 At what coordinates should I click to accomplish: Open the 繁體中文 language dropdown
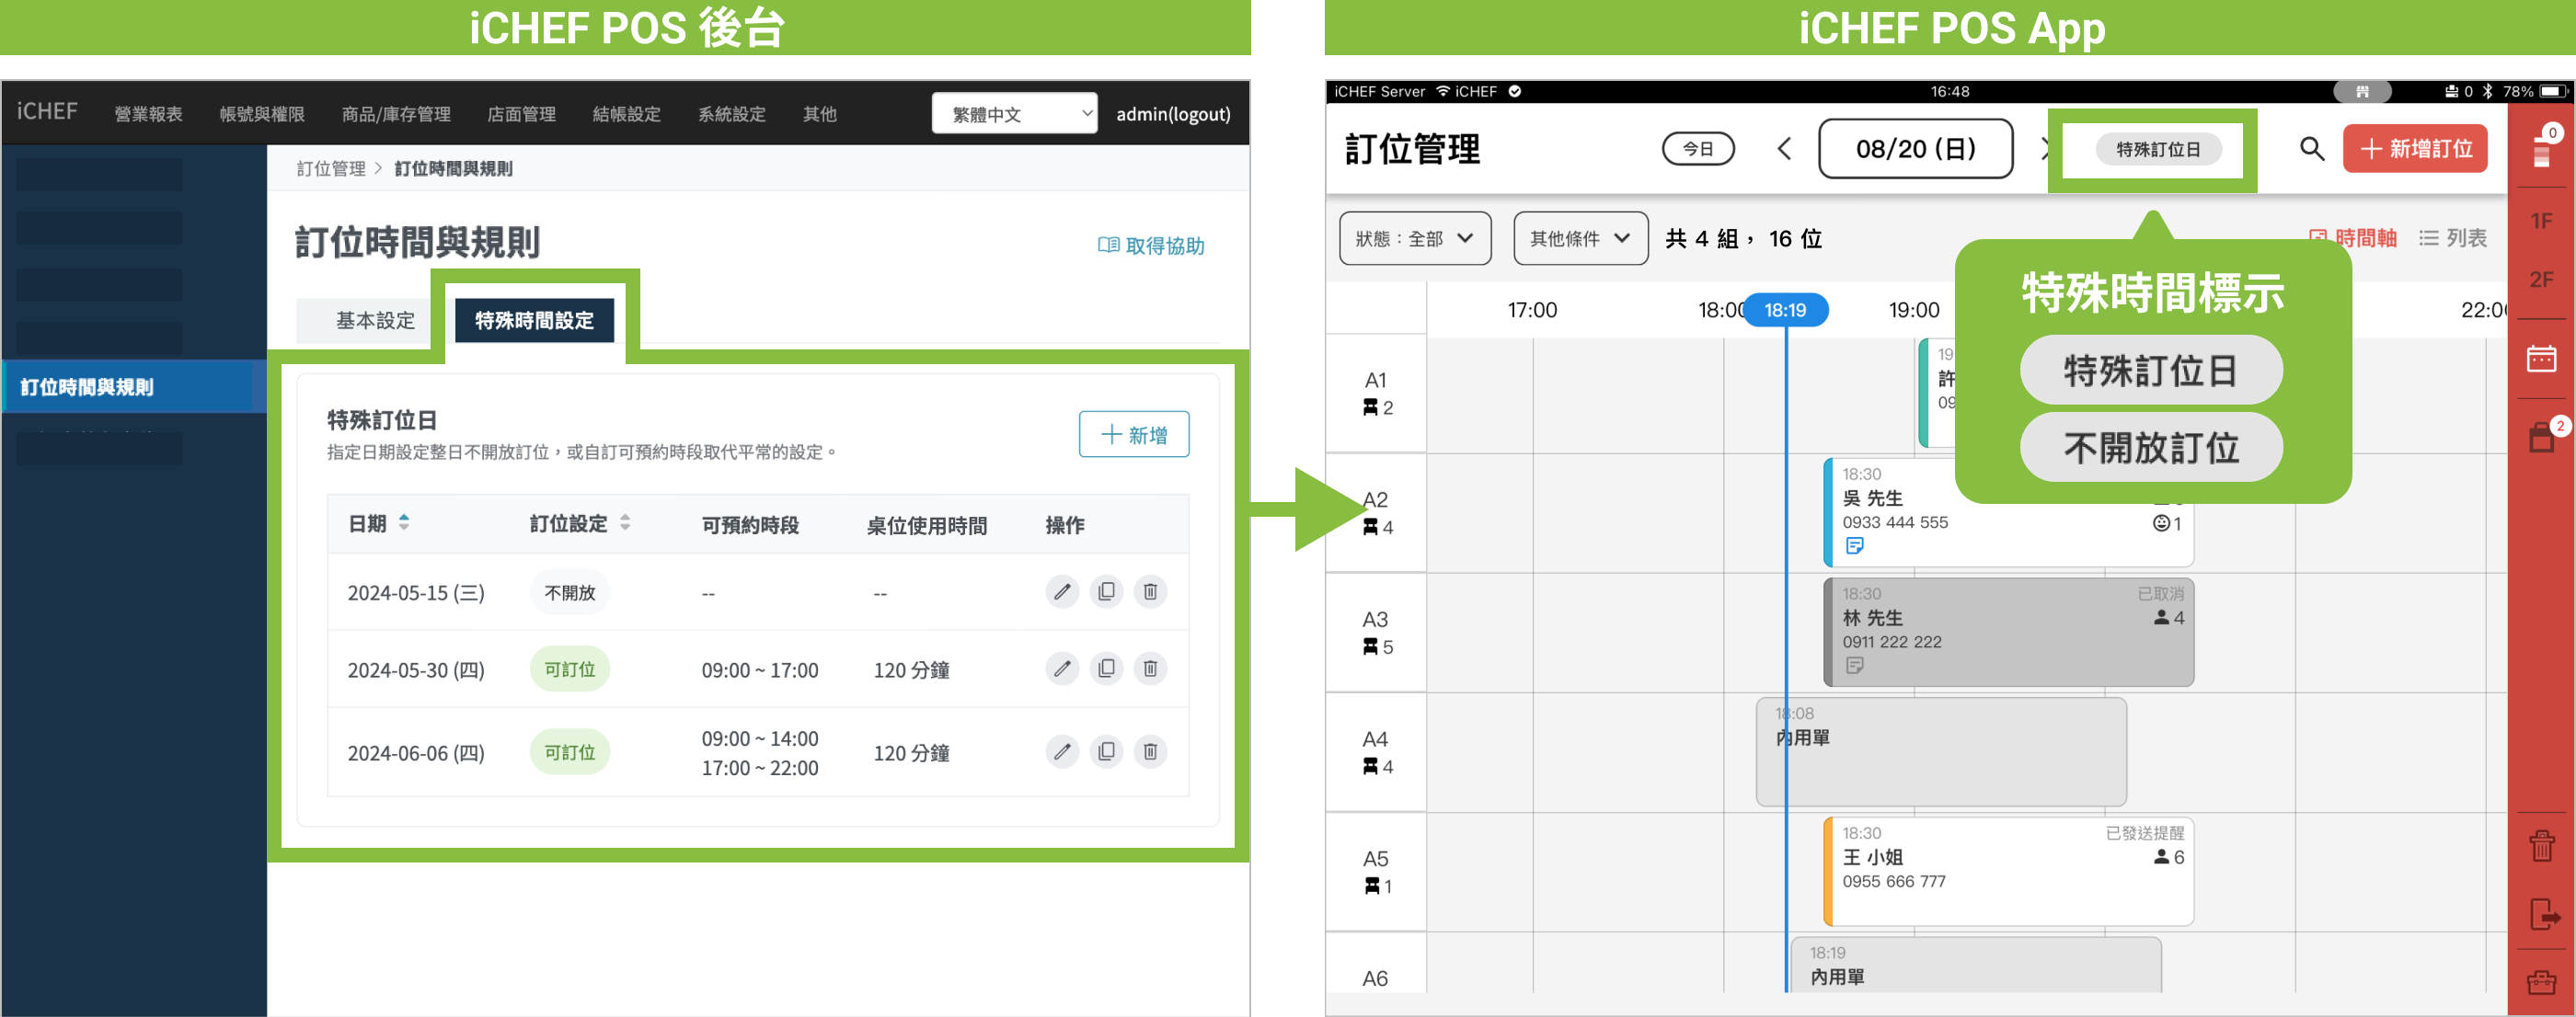pos(1013,114)
